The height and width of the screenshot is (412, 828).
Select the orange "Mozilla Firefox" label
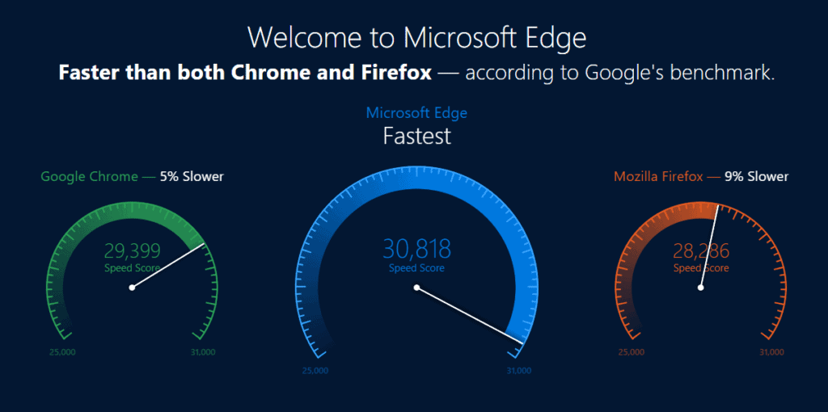(658, 176)
